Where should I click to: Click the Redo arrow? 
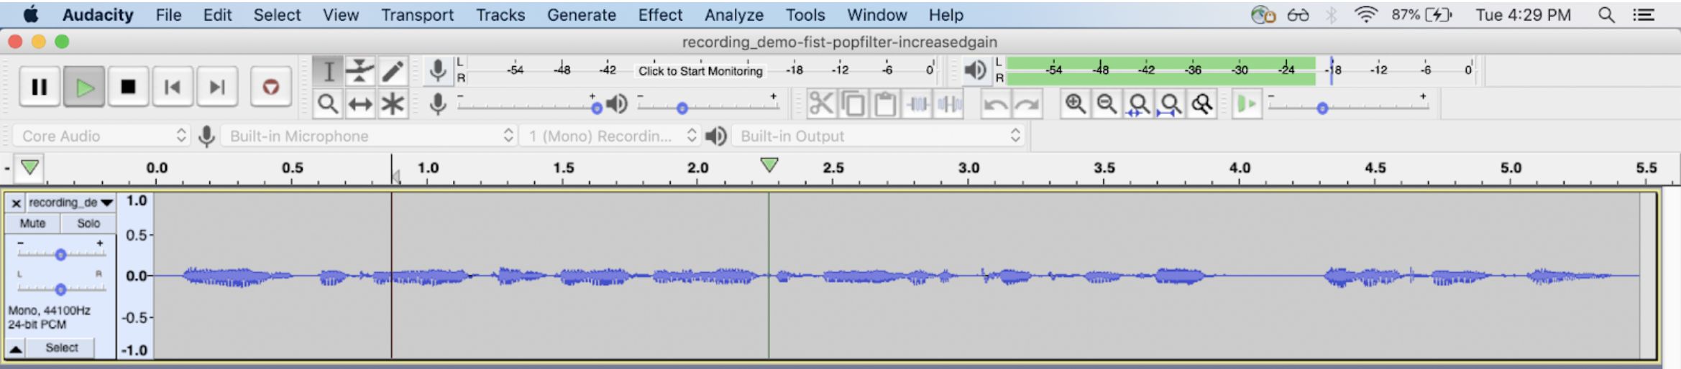[1027, 104]
